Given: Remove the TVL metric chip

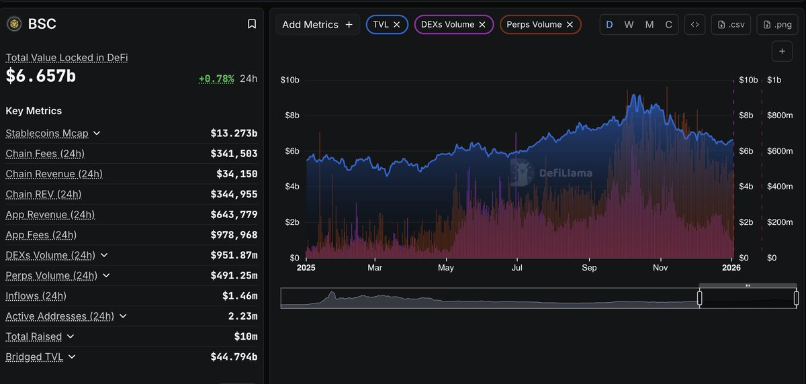Looking at the screenshot, I should pos(397,25).
